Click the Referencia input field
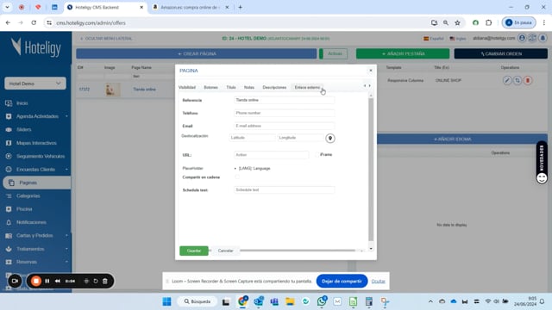This screenshot has height=310, width=552. [x=284, y=100]
